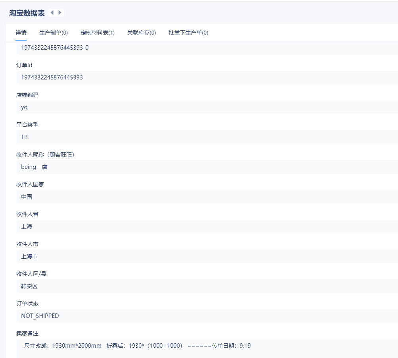The image size is (398, 358).
Task: Click the 收件人市 field showing 上海市
Action: (207, 256)
